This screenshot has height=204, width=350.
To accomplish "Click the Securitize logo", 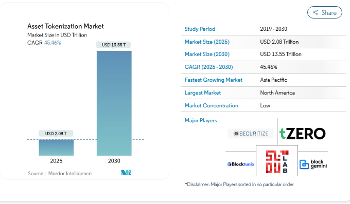I will (251, 134).
